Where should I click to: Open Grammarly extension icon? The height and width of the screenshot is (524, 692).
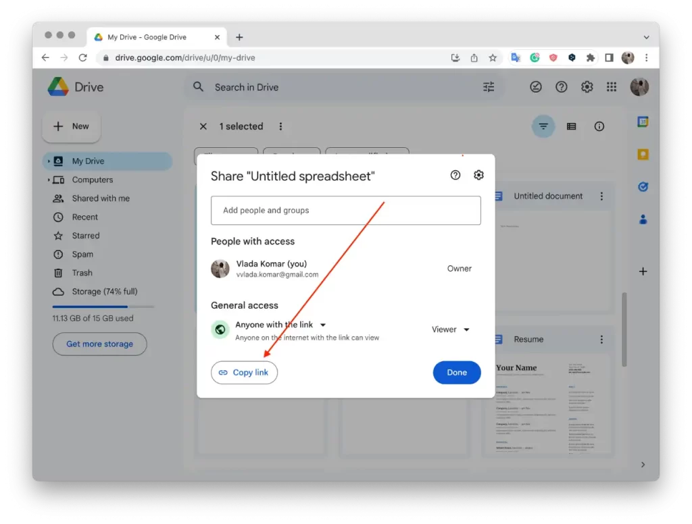[x=535, y=58]
